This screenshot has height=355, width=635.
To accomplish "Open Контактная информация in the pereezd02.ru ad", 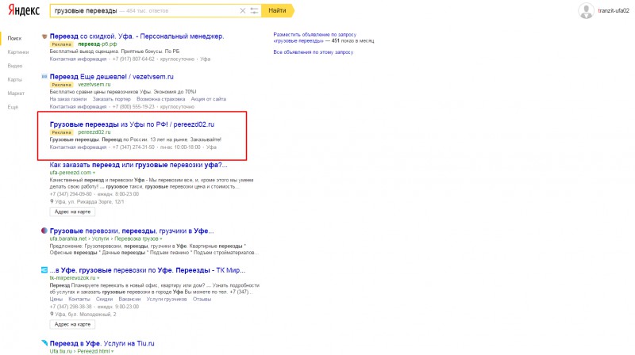I will point(78,147).
